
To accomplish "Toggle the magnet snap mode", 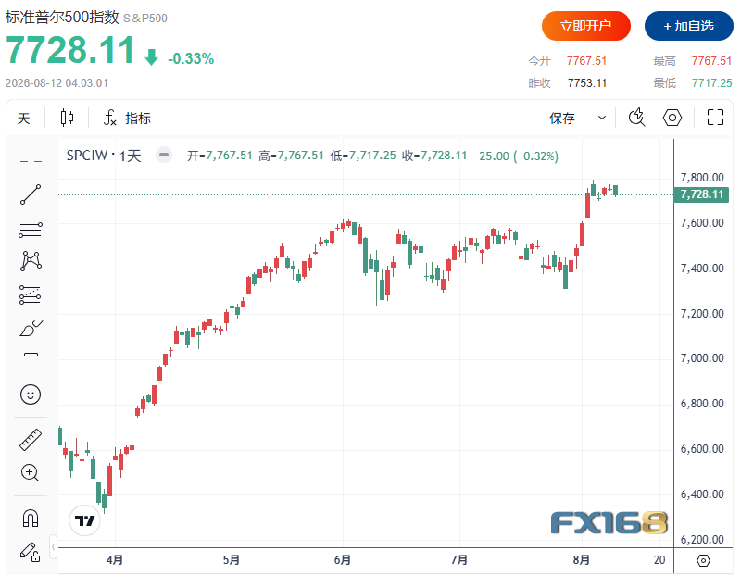I will tap(31, 518).
